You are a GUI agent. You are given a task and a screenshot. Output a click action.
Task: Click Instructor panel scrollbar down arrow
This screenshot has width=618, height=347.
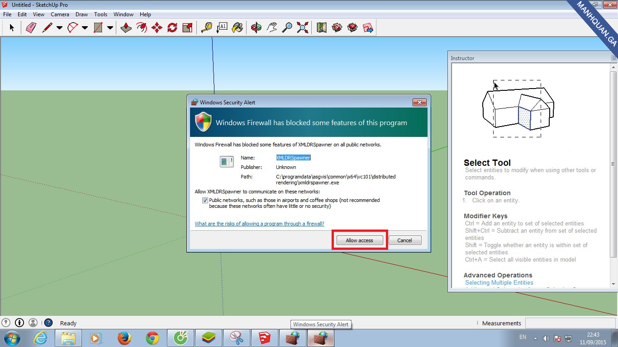(x=613, y=284)
